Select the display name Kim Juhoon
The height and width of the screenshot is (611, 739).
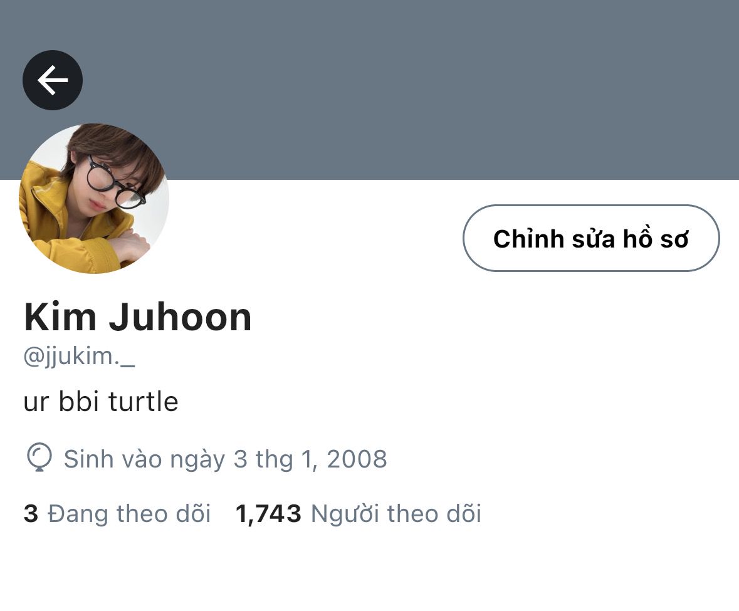pos(138,317)
